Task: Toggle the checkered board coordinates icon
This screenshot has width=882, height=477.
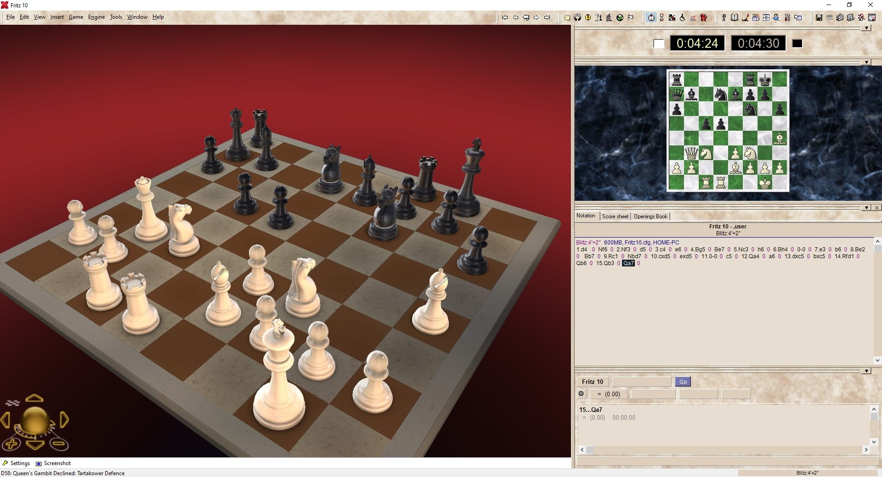Action: (x=12, y=403)
